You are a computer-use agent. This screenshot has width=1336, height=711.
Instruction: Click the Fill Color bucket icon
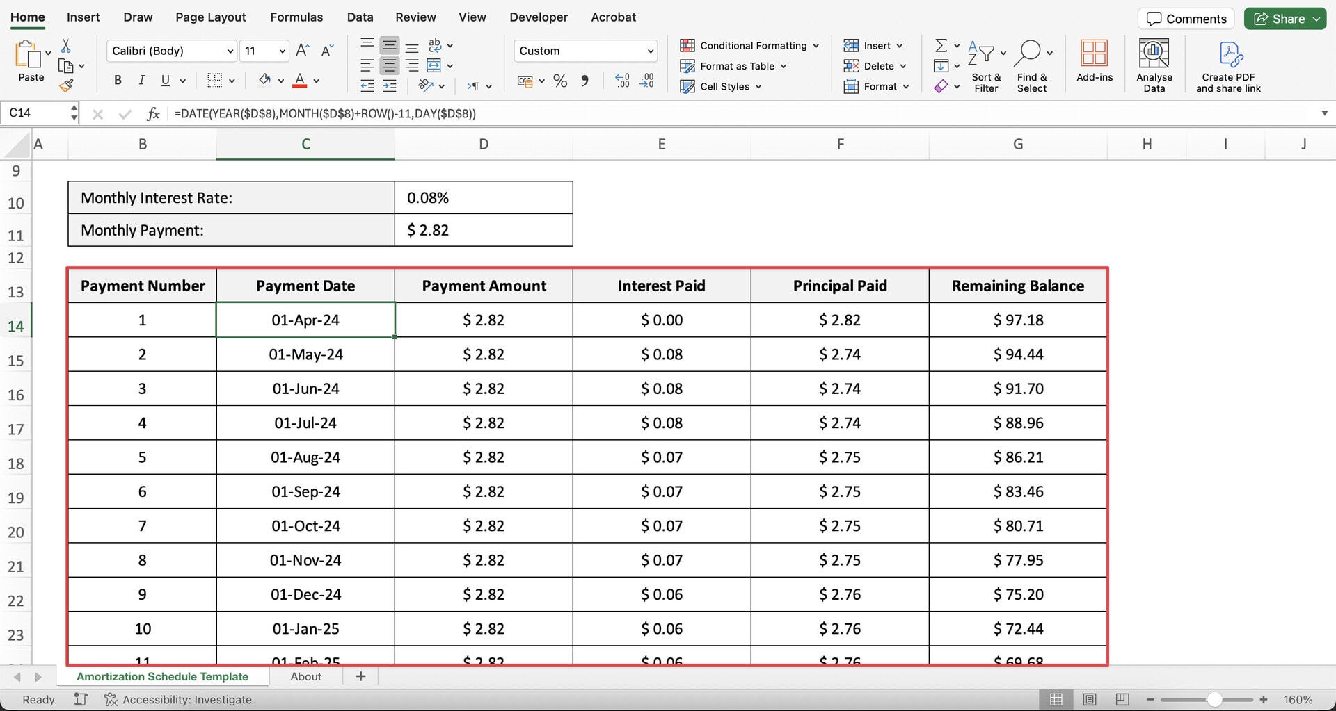(264, 80)
